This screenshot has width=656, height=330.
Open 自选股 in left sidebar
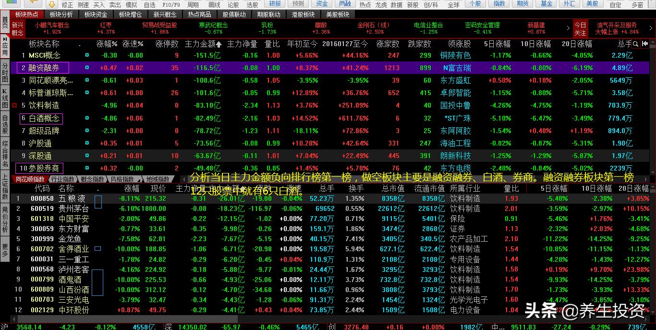click(x=5, y=124)
